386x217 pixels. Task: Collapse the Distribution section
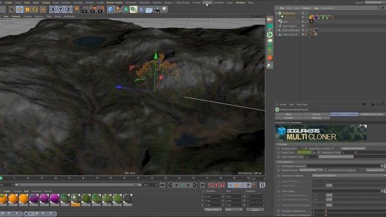pos(278,162)
